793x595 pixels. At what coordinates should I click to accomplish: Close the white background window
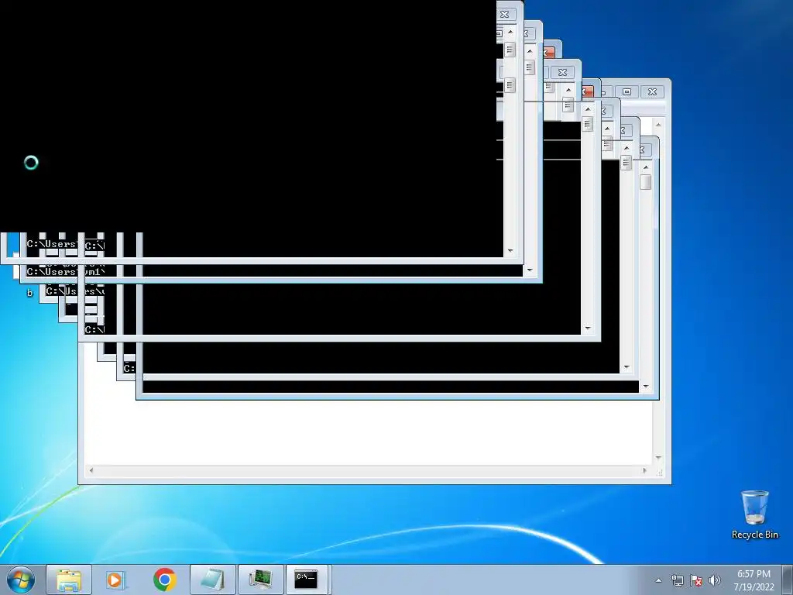652,91
